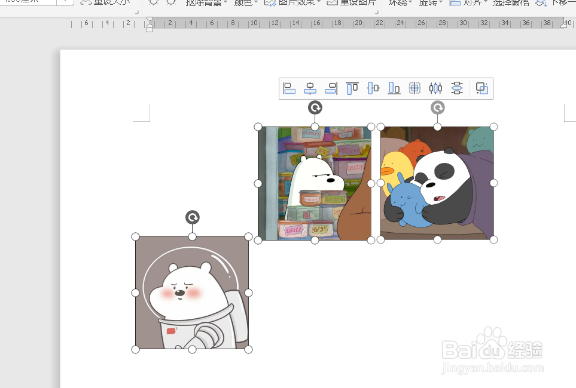
Task: Align selected pictures to vertical middle
Action: coord(373,88)
